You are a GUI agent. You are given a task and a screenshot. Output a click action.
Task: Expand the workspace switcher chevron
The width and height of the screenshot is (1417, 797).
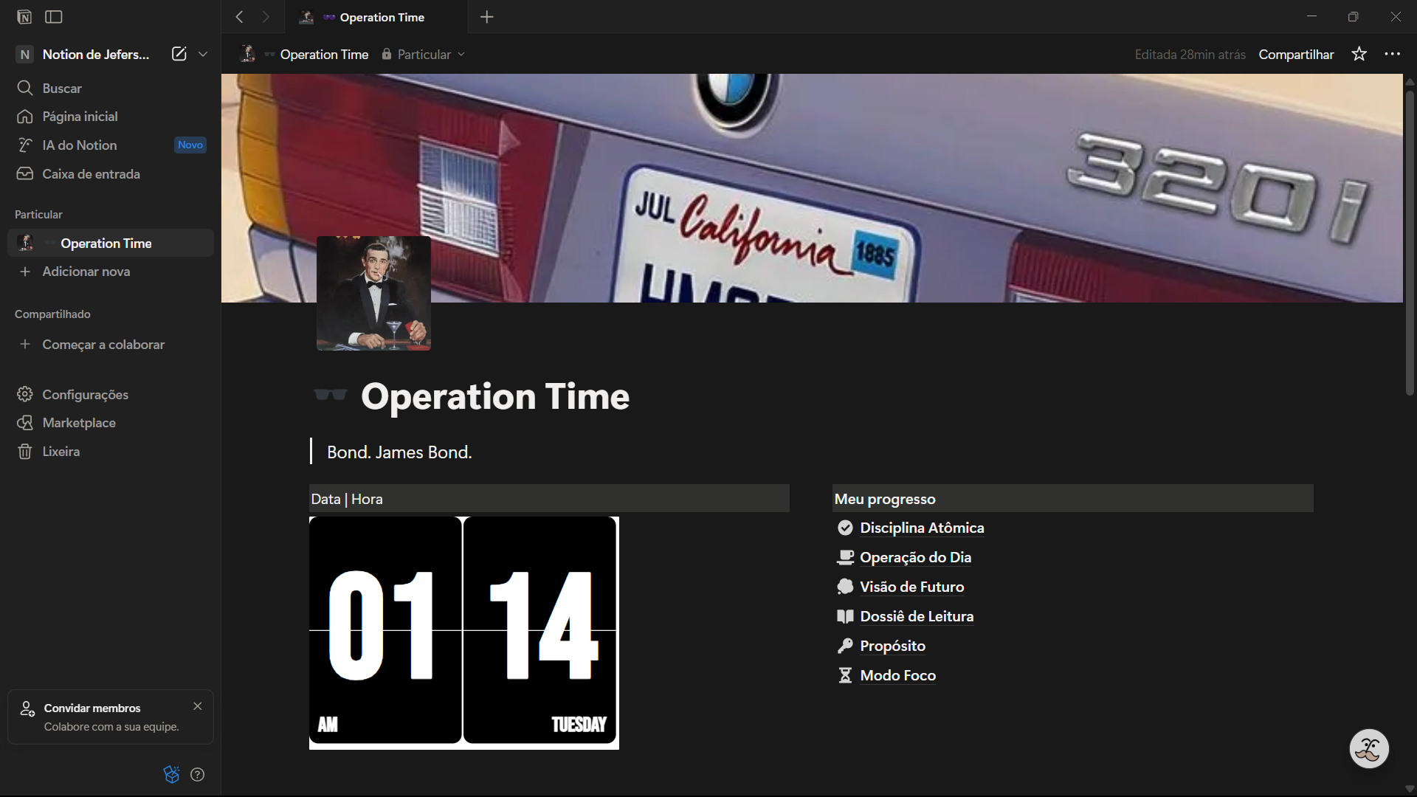point(203,54)
